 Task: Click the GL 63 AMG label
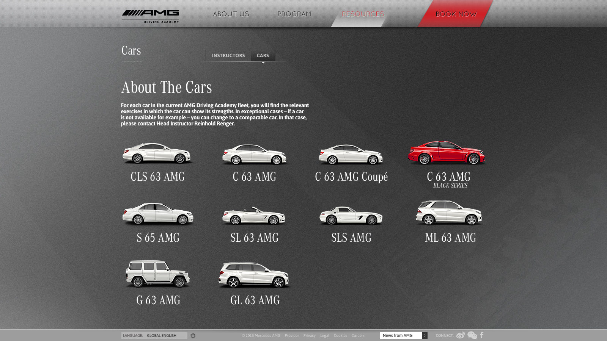pos(255,300)
